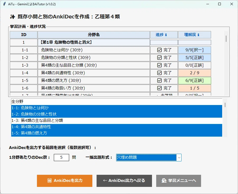Click table cell 第4類の共通特性 (30分)
Image resolution: width=238 pixels, height=194 pixels.
coord(94,73)
